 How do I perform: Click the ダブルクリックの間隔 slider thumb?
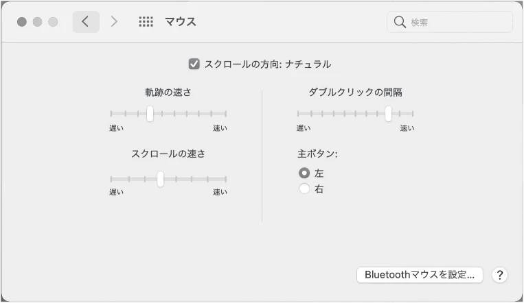(x=388, y=114)
